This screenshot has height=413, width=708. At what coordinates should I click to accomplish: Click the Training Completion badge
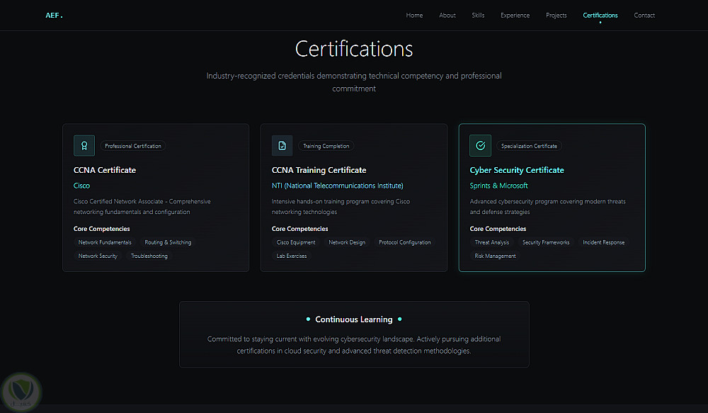tap(326, 147)
